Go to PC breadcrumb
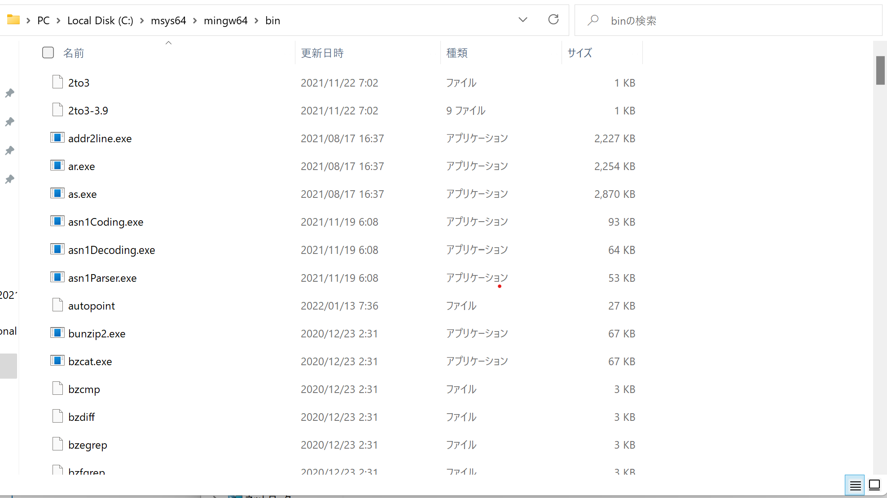The width and height of the screenshot is (887, 498). (x=43, y=21)
